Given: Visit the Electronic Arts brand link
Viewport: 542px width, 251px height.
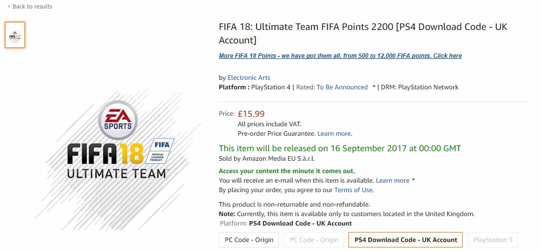Looking at the screenshot, I should pyautogui.click(x=249, y=77).
